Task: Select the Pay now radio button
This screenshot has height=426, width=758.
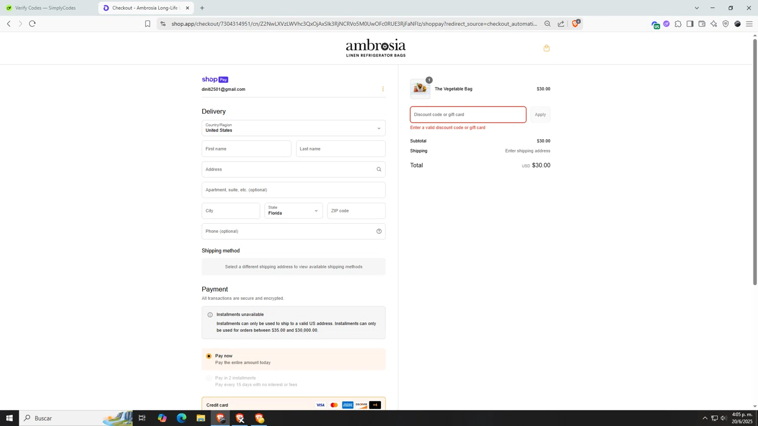Action: coord(209,356)
